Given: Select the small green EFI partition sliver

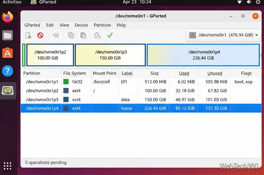Looking at the screenshot, I should [24, 55].
